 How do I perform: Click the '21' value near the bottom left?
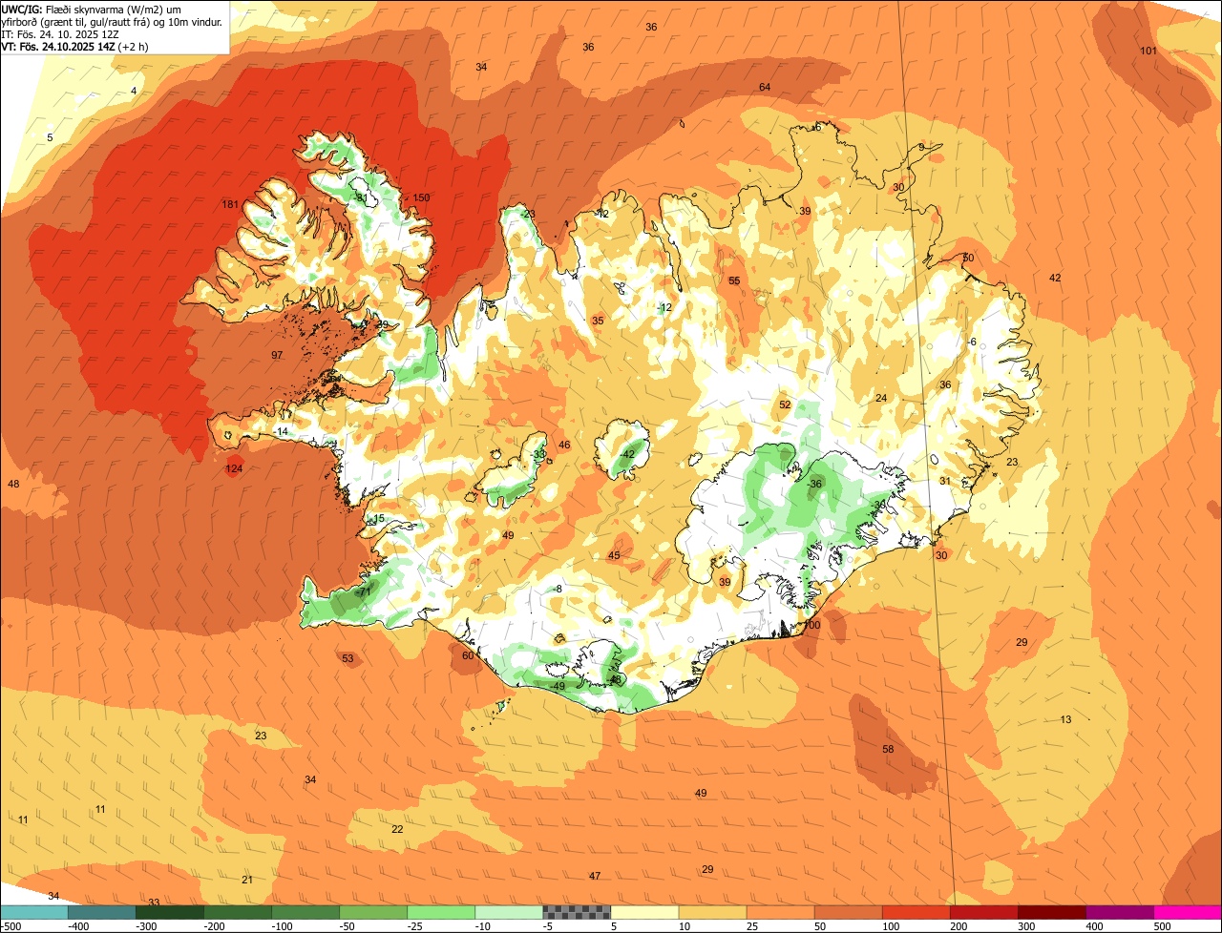[247, 881]
